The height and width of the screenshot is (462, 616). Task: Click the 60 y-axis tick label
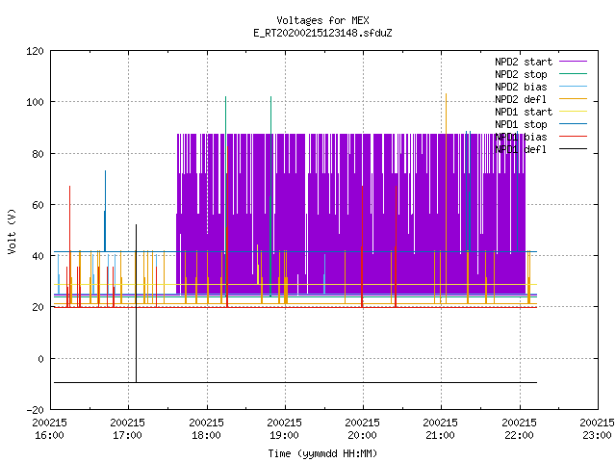coord(38,205)
